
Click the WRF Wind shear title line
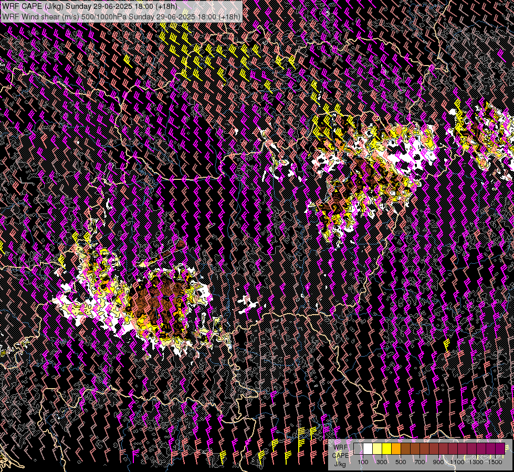coord(121,17)
